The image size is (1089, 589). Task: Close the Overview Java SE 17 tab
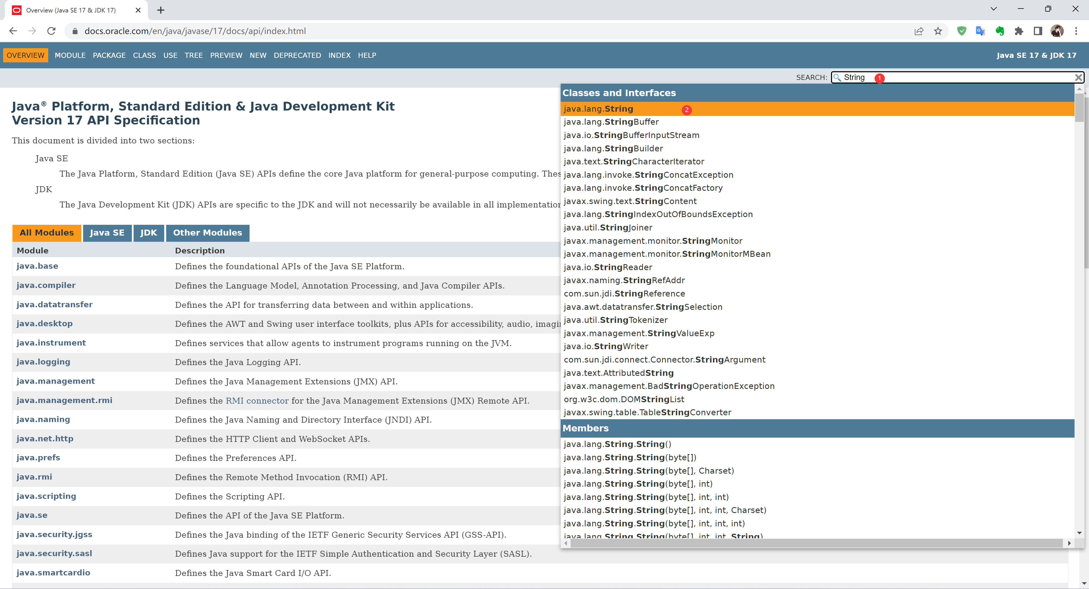138,10
